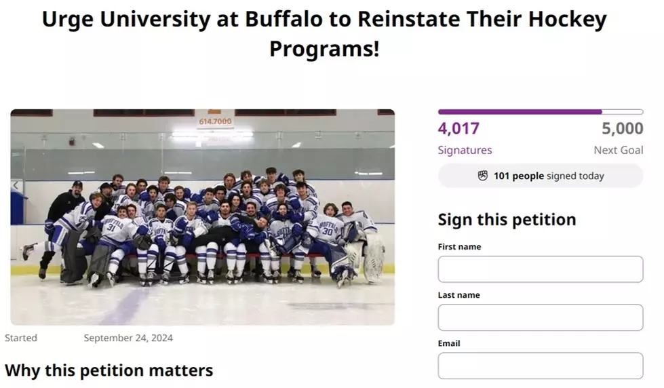Click the '101 people signed today' pill
This screenshot has height=388, width=664.
click(x=541, y=176)
